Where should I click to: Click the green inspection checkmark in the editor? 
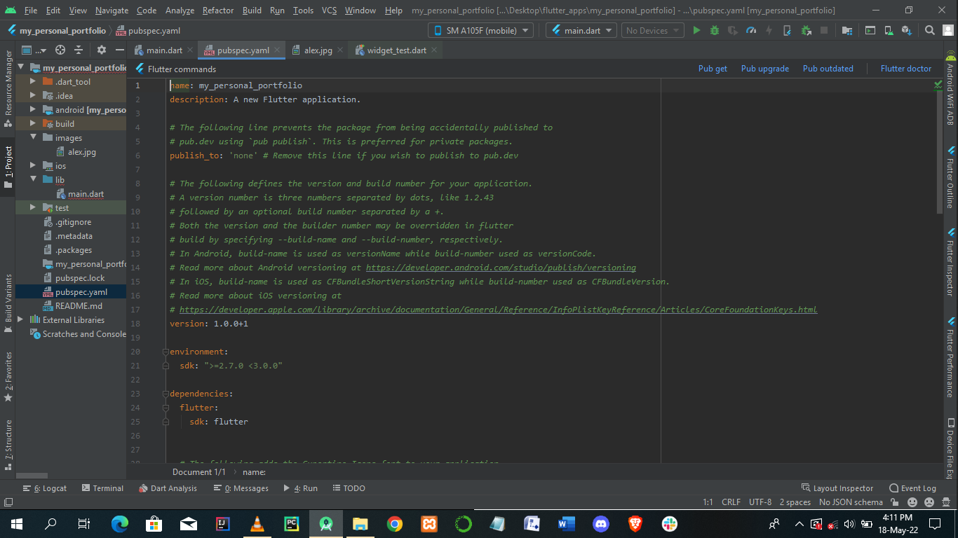pos(938,85)
